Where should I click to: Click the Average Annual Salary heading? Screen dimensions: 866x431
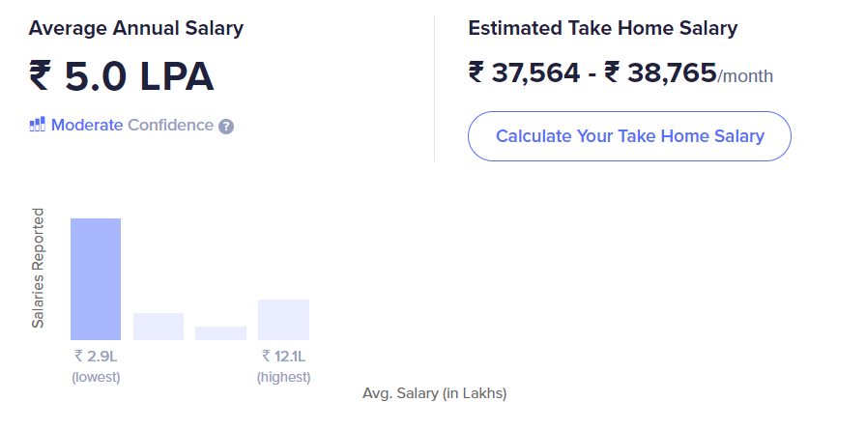[136, 28]
